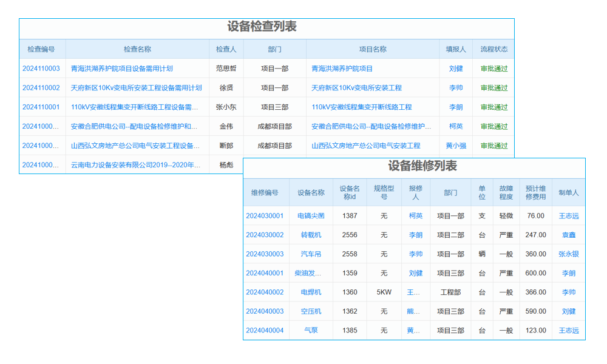
Task: Open repair order 2024030001
Action: (266, 215)
